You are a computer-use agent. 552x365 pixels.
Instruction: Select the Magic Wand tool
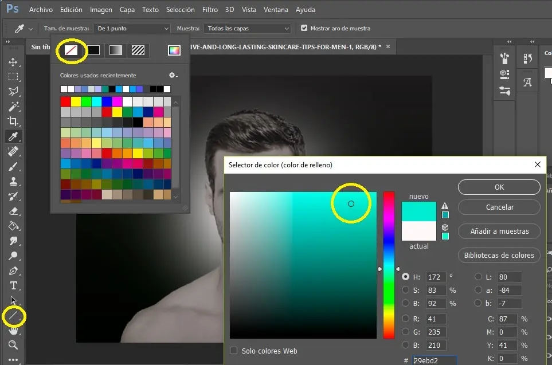click(x=13, y=106)
